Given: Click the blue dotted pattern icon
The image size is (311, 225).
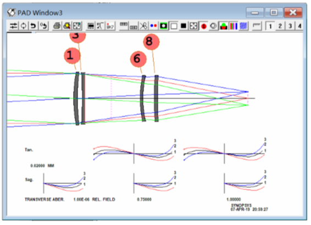Looking at the screenshot, I should tap(243, 26).
